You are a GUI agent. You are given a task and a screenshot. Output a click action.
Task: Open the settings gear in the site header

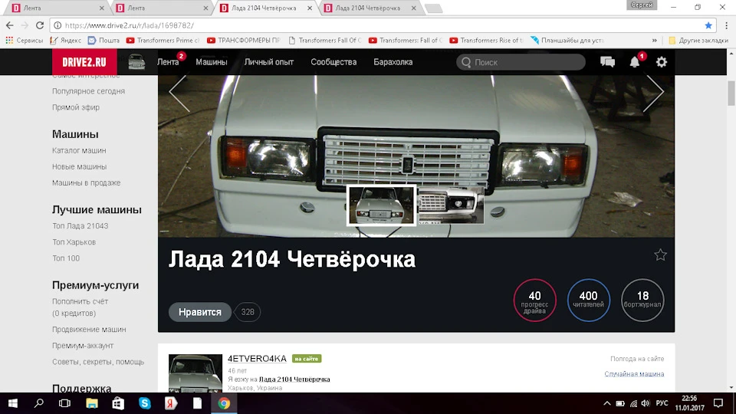pos(662,62)
